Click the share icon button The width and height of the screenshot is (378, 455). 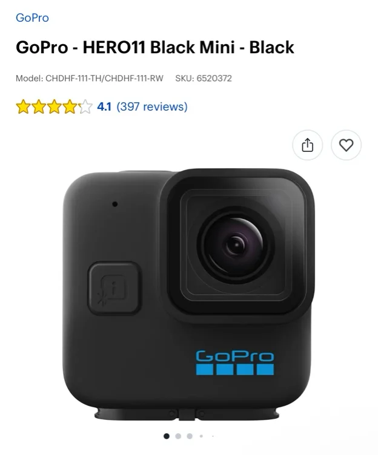307,145
